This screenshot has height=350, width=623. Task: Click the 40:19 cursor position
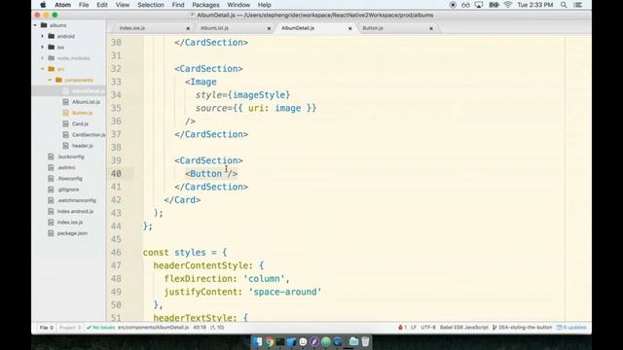point(200,328)
